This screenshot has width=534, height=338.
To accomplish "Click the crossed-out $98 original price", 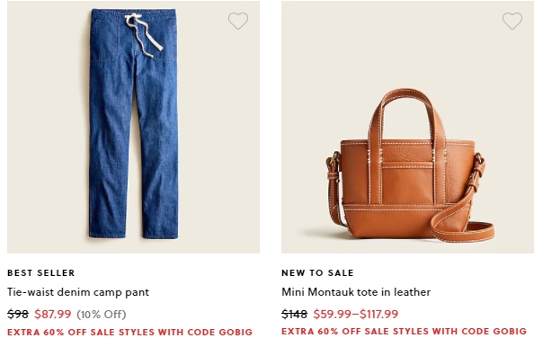I will pos(18,314).
